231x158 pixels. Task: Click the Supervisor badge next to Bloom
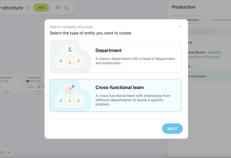tap(215, 52)
